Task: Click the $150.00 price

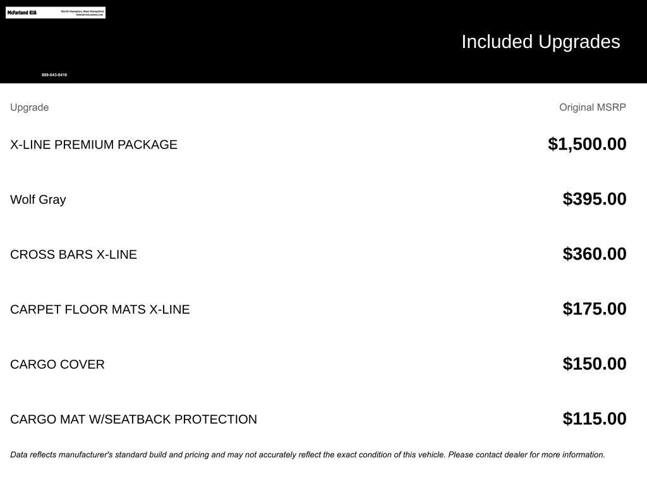Action: point(594,364)
